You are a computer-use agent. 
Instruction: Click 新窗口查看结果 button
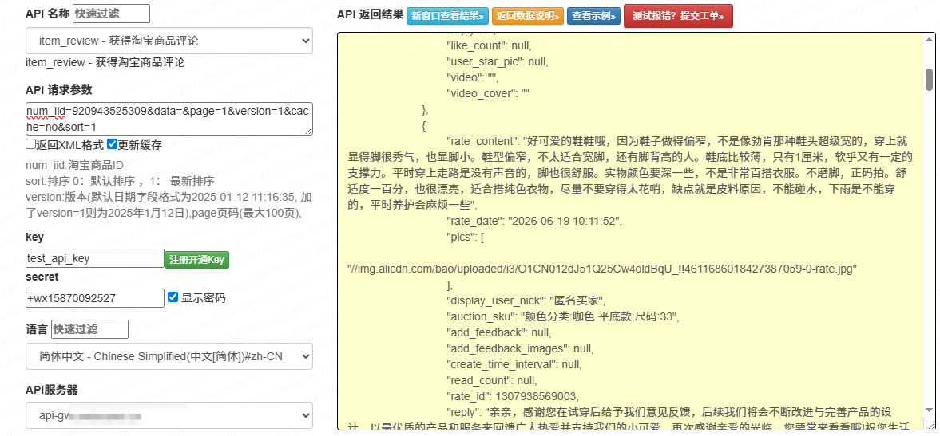click(448, 16)
